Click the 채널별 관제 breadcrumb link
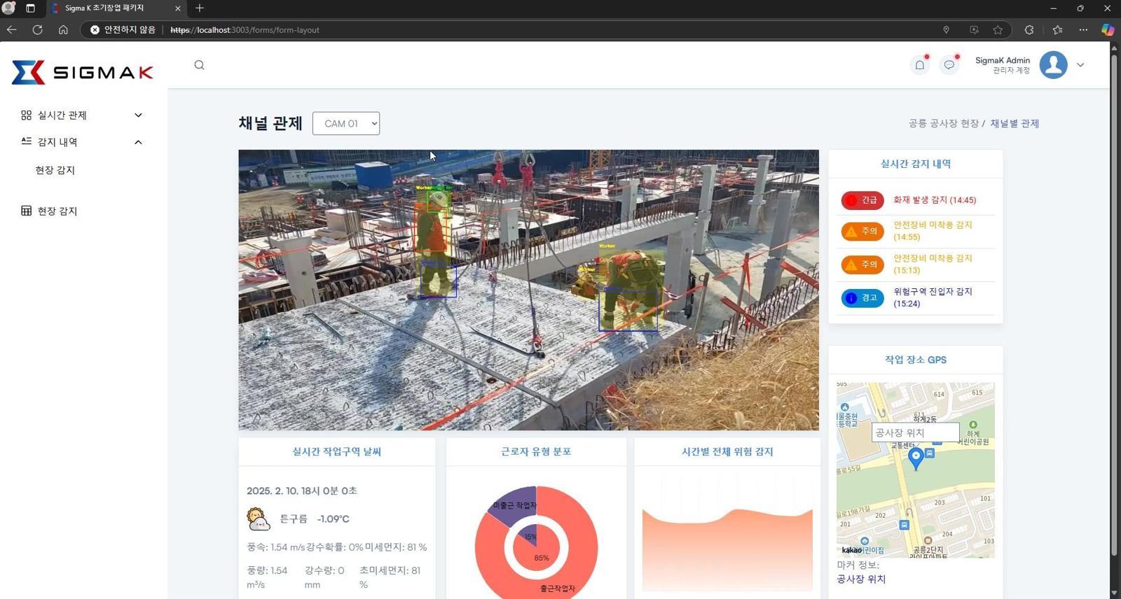 [x=1015, y=124]
